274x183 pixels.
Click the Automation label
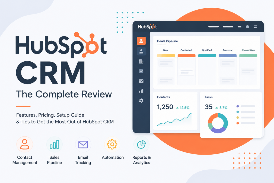coord(113,157)
